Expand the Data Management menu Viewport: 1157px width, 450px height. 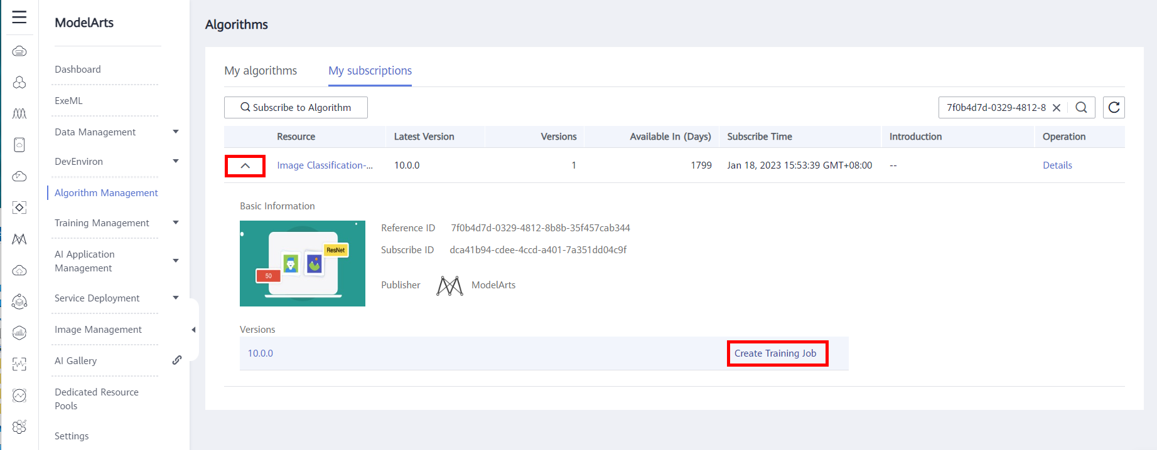click(176, 132)
